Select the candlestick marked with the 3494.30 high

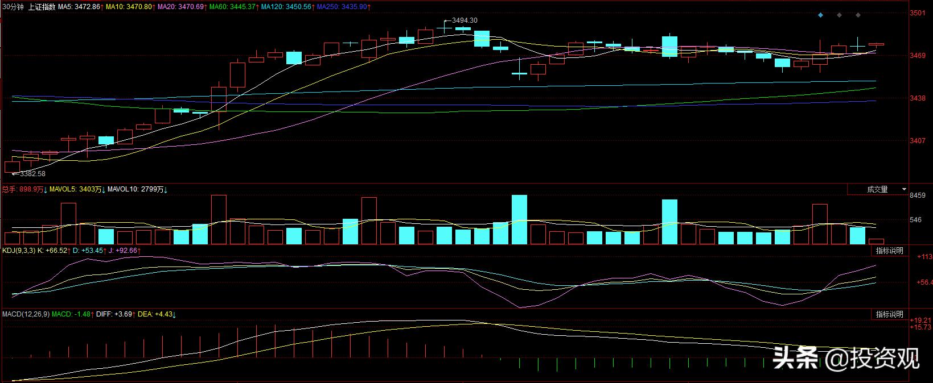pyautogui.click(x=444, y=26)
